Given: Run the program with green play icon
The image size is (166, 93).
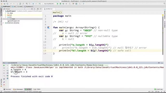Looking at the screenshot, I should (x=58, y=4).
